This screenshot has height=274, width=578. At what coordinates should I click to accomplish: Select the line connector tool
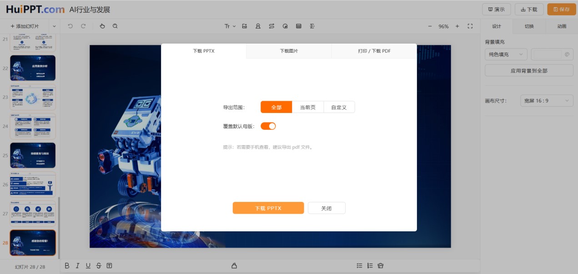[271, 26]
